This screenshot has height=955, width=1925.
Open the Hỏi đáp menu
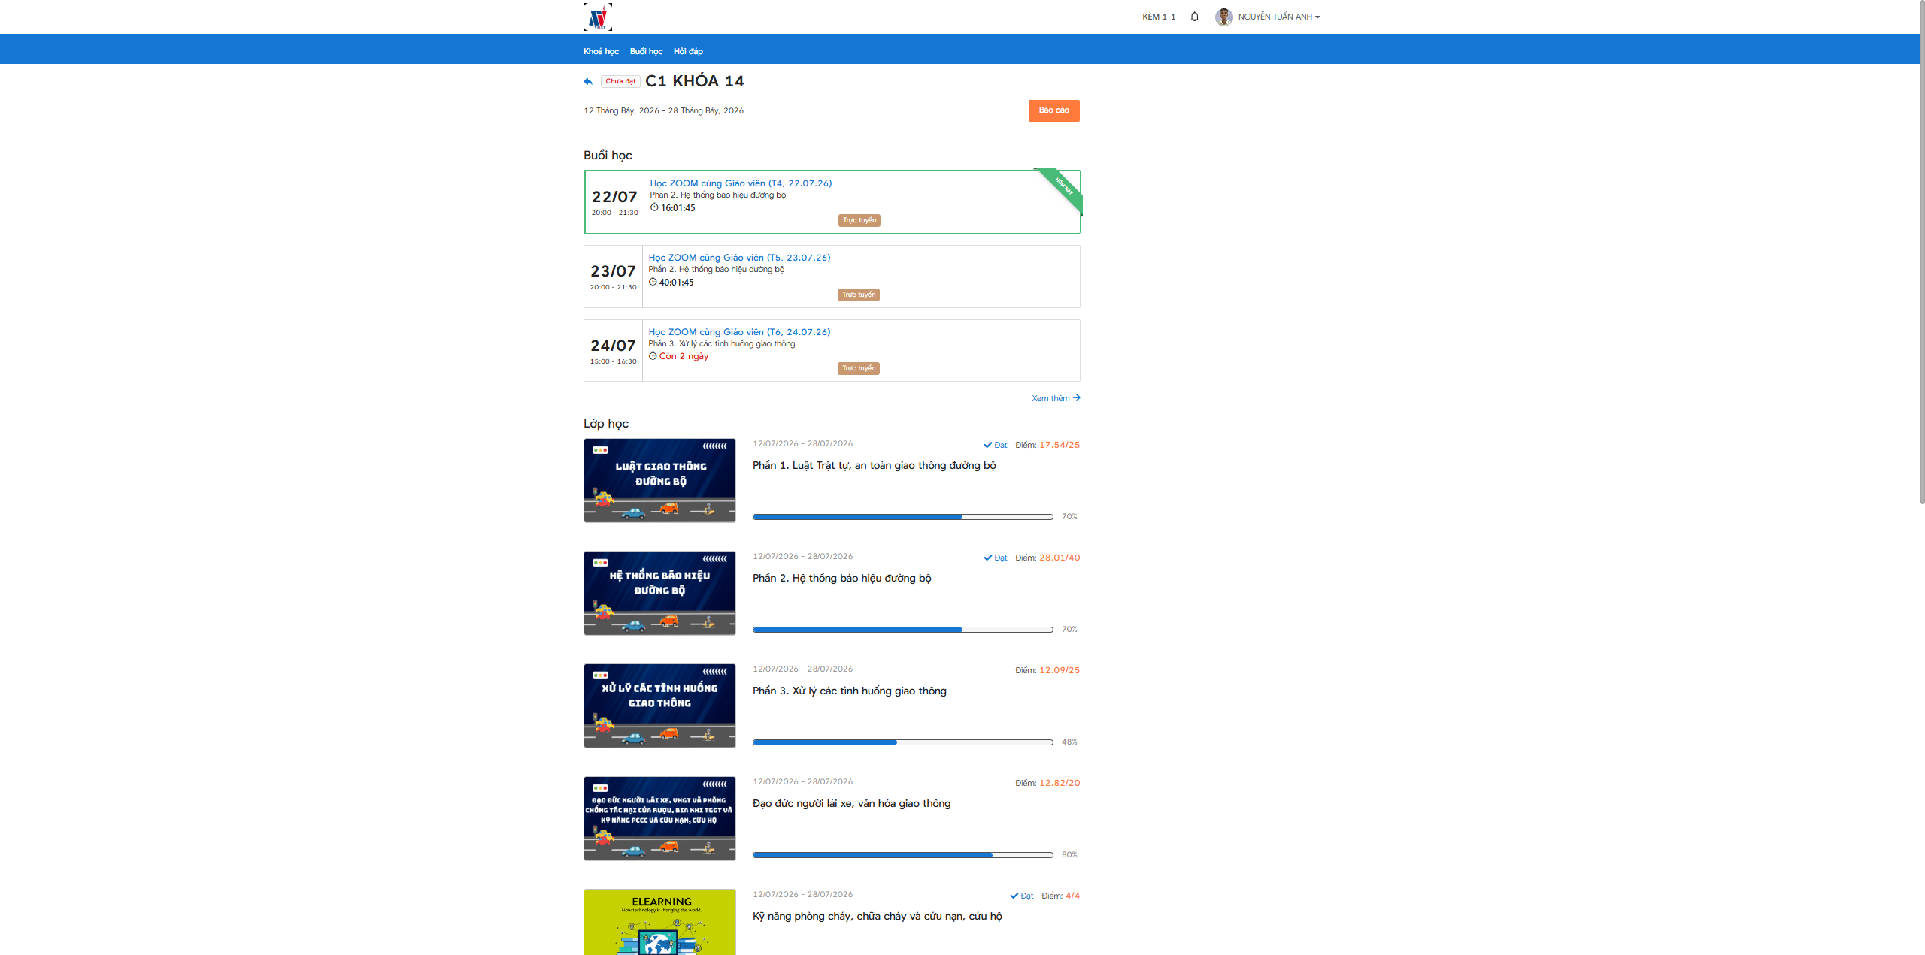tap(688, 51)
